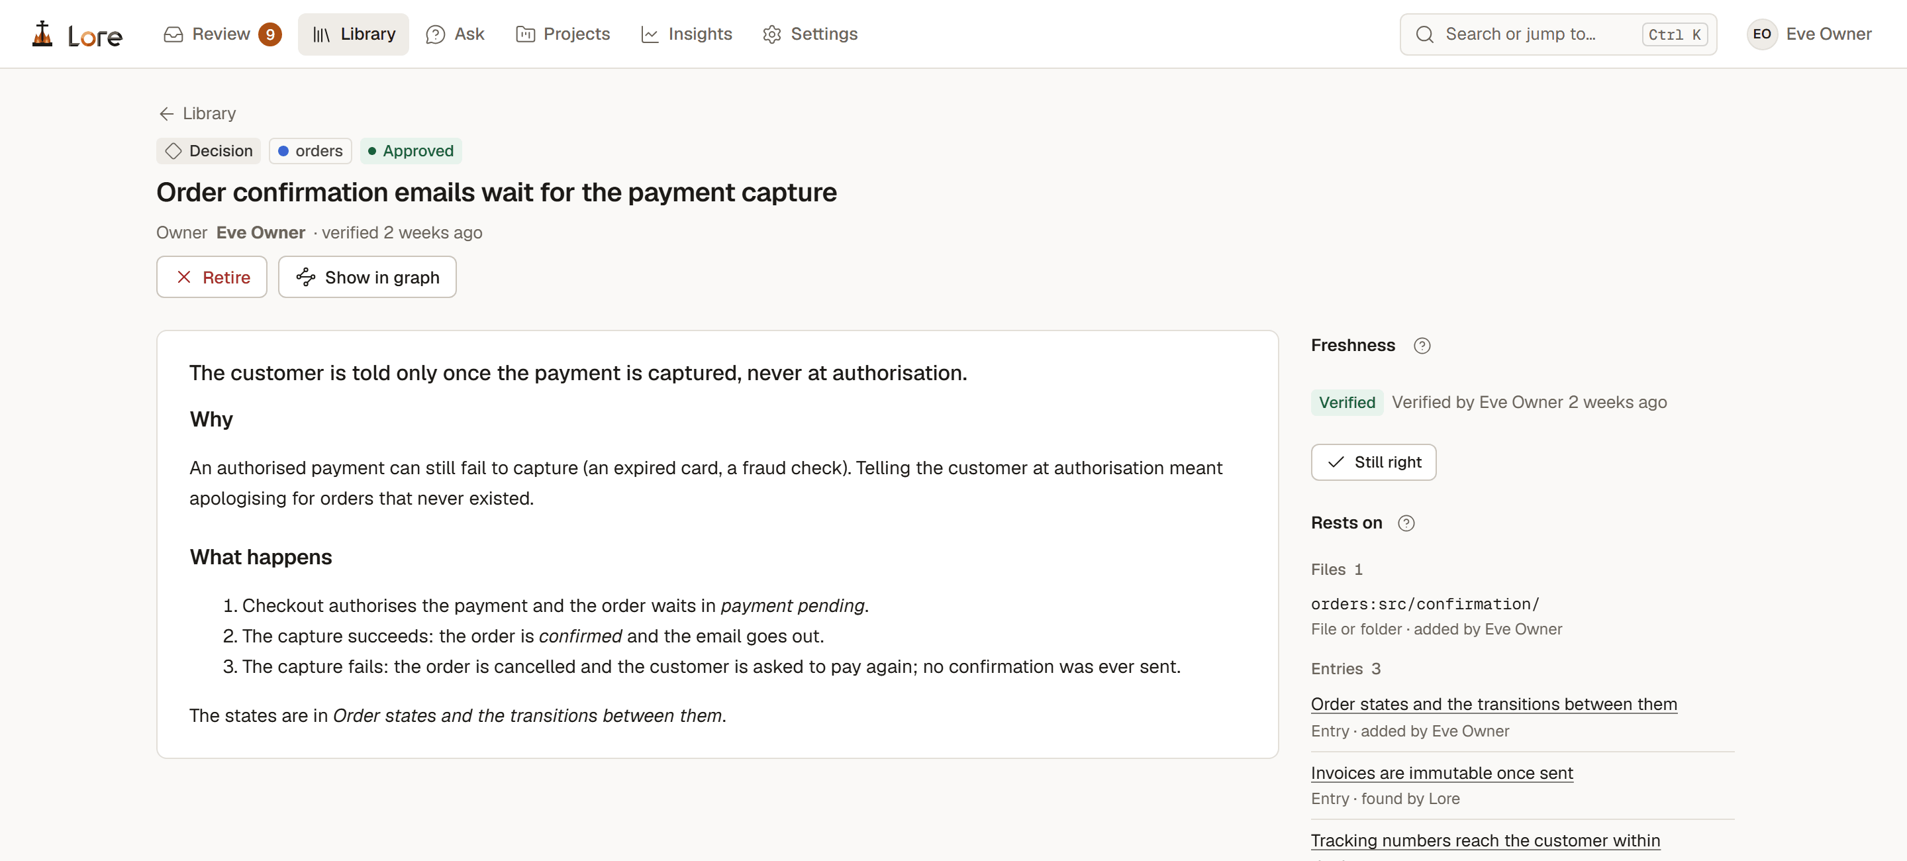
Task: Click the back arrow beside Library
Action: [x=167, y=113]
